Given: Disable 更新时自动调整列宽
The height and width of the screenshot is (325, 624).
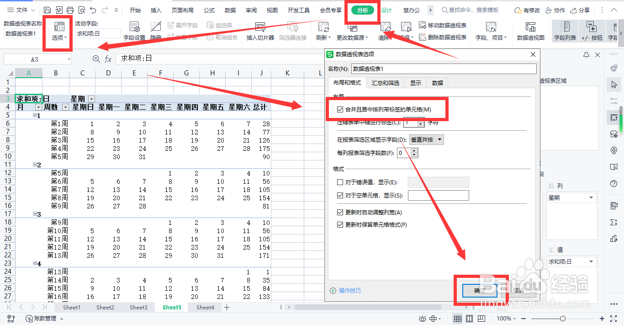Looking at the screenshot, I should click(x=340, y=212).
